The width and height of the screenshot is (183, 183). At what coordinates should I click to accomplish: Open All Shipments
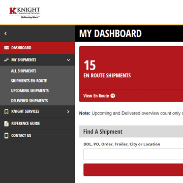click(23, 71)
